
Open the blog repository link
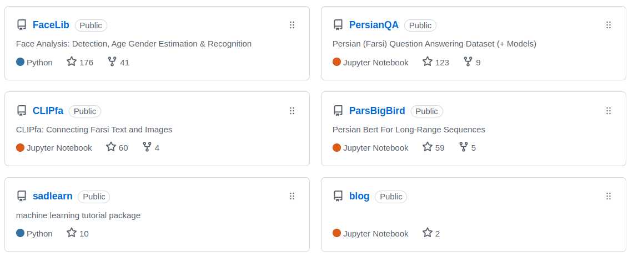click(359, 196)
